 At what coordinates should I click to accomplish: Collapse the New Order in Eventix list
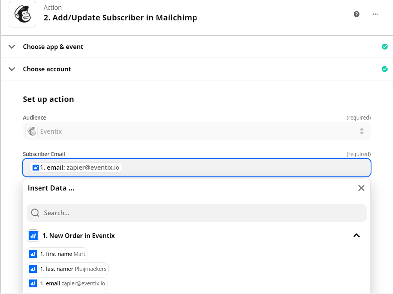click(x=357, y=236)
